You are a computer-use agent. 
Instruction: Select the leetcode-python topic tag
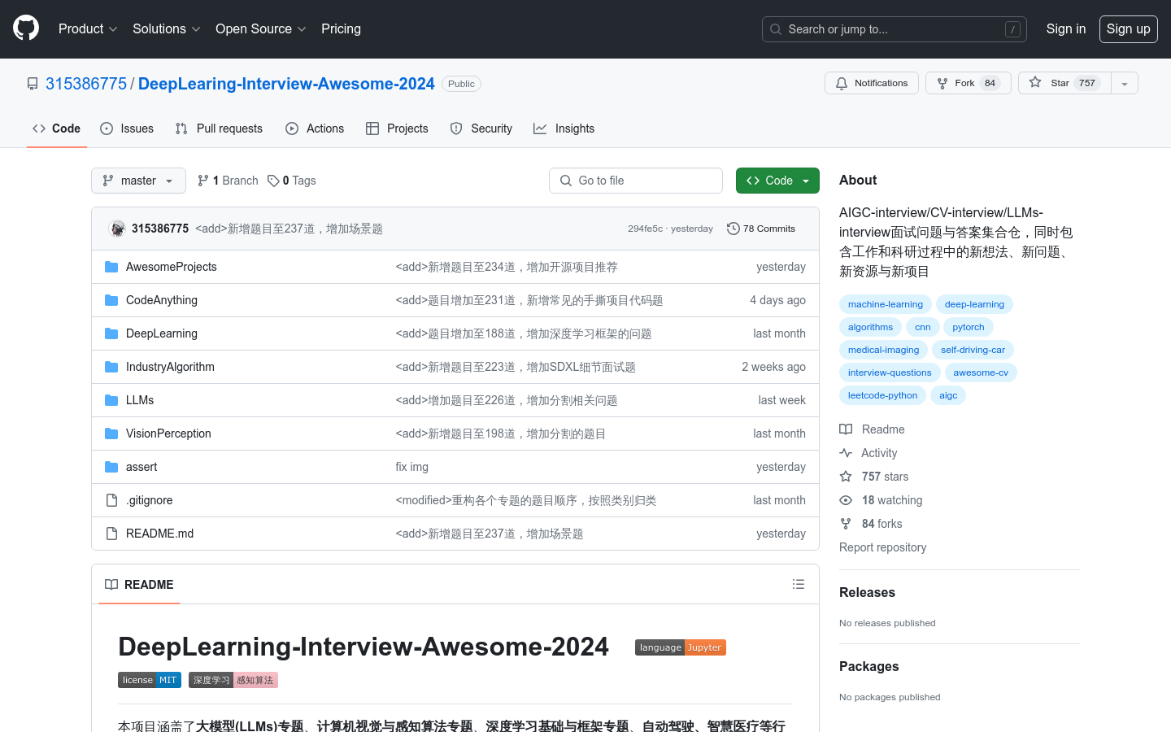click(x=882, y=395)
